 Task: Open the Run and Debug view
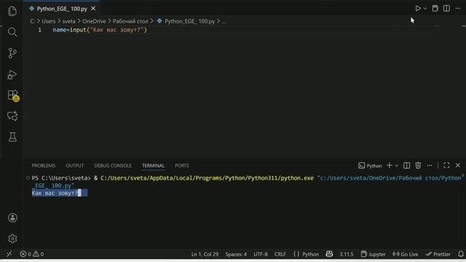12,74
